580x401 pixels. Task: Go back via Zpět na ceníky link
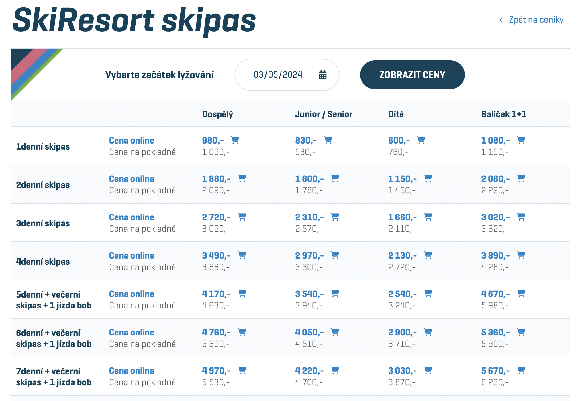coord(536,20)
